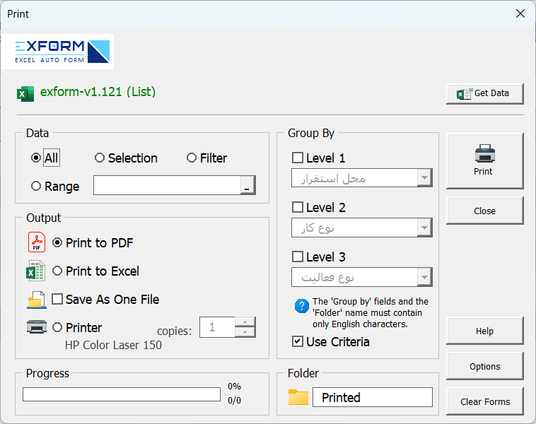Open Help
Viewport: 536px width, 424px height.
pyautogui.click(x=484, y=331)
